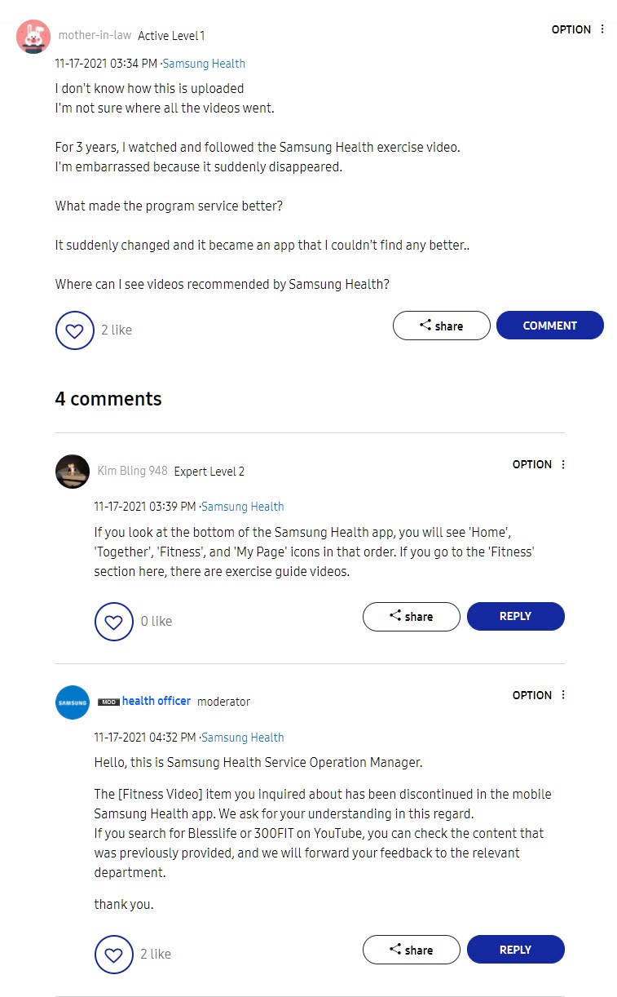Image resolution: width=617 pixels, height=997 pixels.
Task: Like the original post with the heart icon
Action: 74,330
